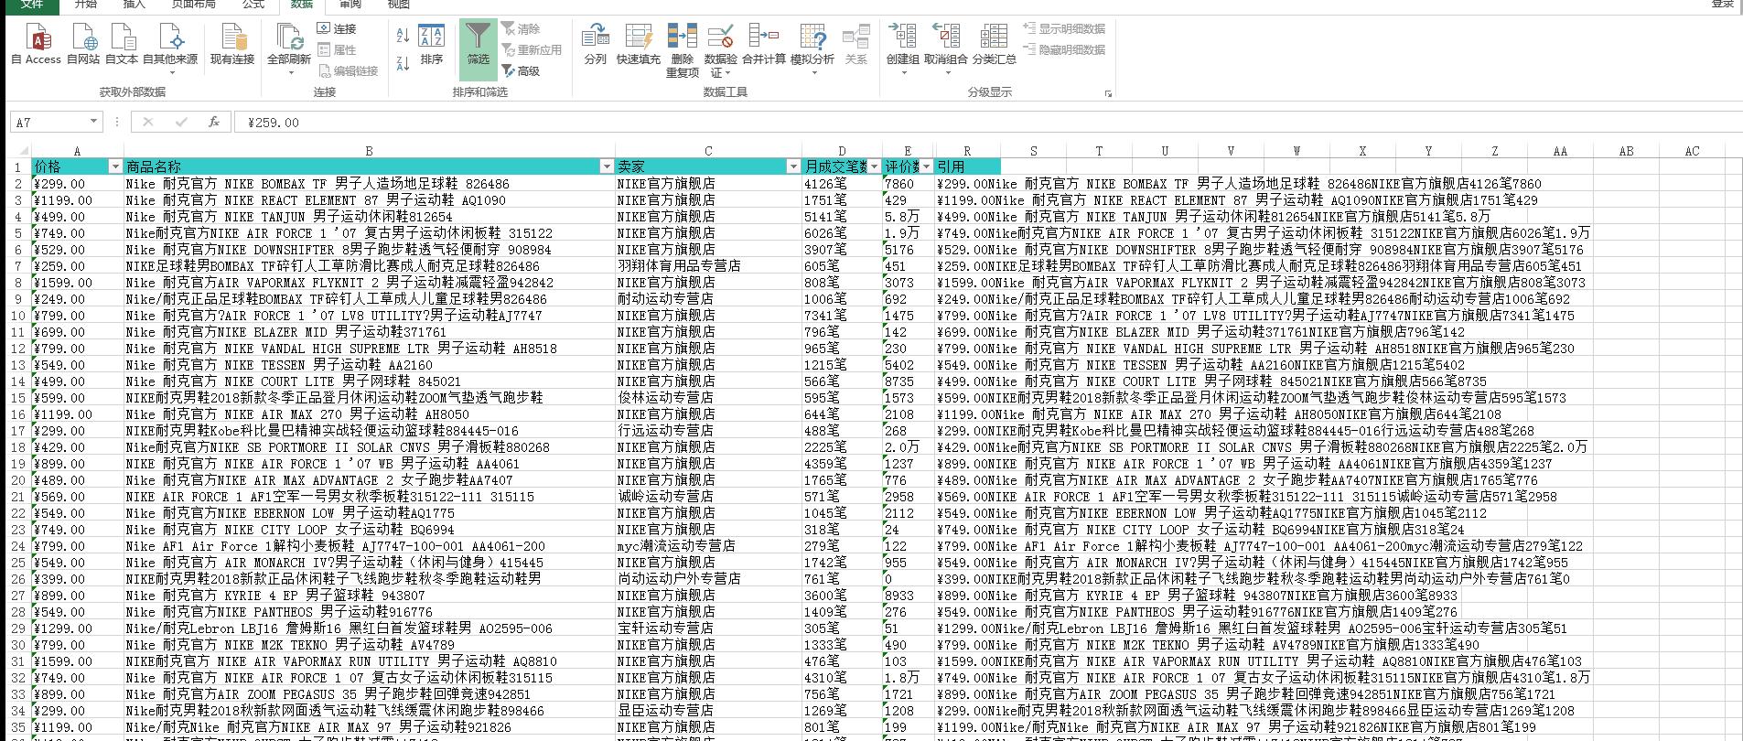Click the formula bar cancel X icon

[148, 122]
